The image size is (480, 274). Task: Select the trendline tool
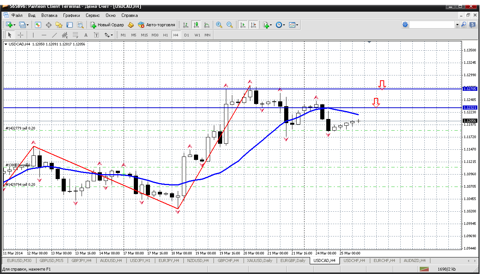pos(54,35)
